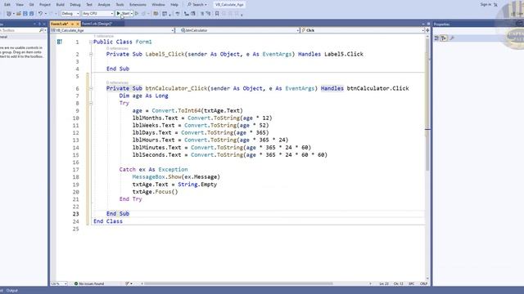Click the uncomment selected lines icon

pyautogui.click(x=208, y=14)
